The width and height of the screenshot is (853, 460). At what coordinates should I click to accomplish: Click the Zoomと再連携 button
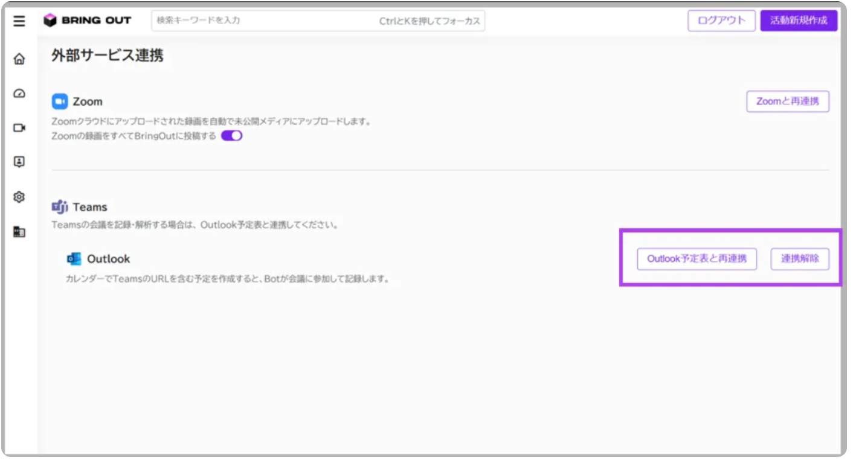(788, 101)
